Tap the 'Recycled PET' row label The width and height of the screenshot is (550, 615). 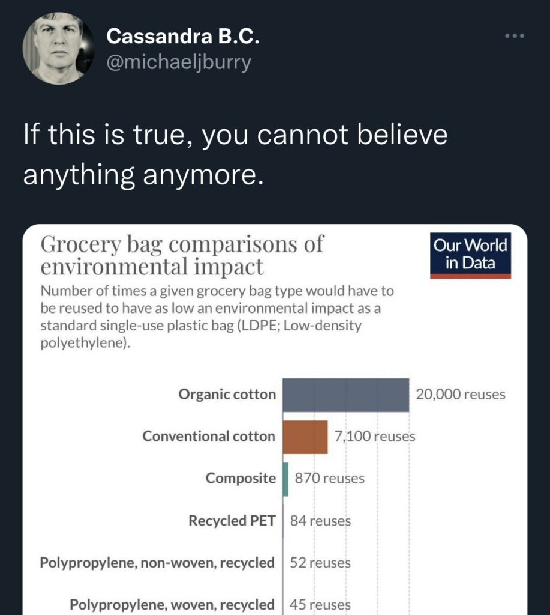pos(232,521)
